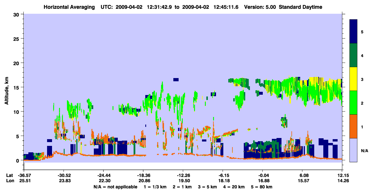Click latitude value -30.52
This screenshot has height=195, width=380.
coord(63,175)
